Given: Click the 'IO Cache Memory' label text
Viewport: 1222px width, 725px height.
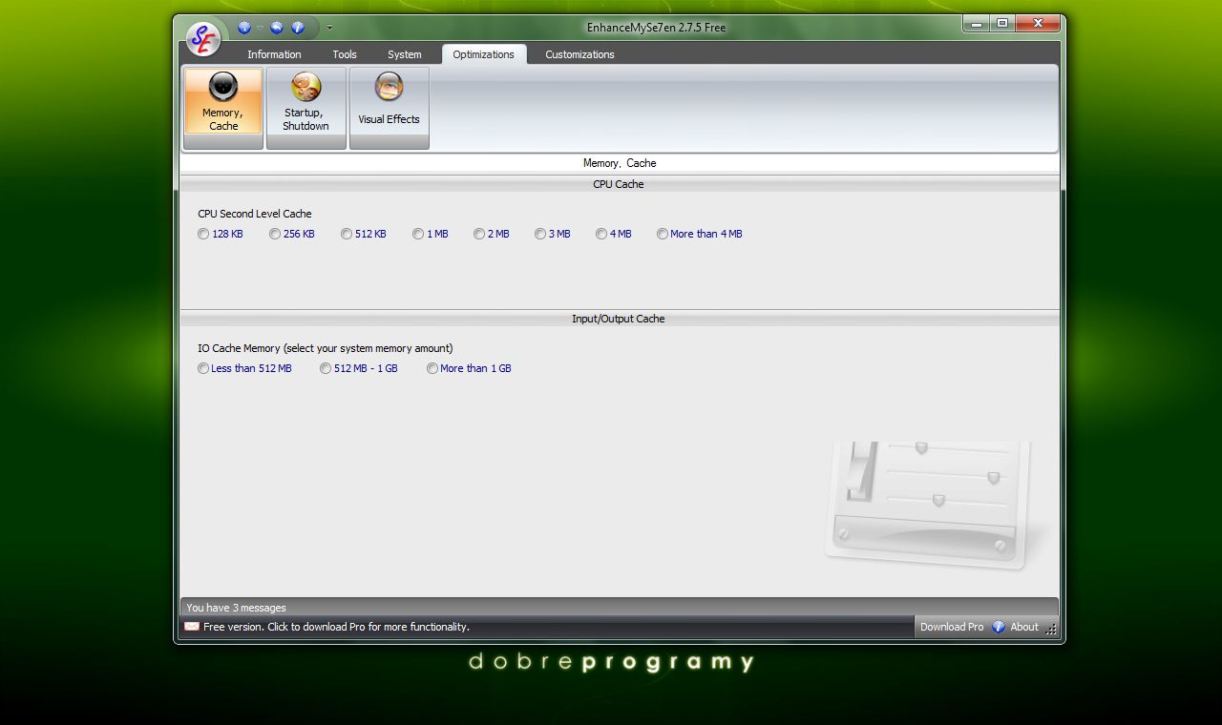Looking at the screenshot, I should pos(326,348).
